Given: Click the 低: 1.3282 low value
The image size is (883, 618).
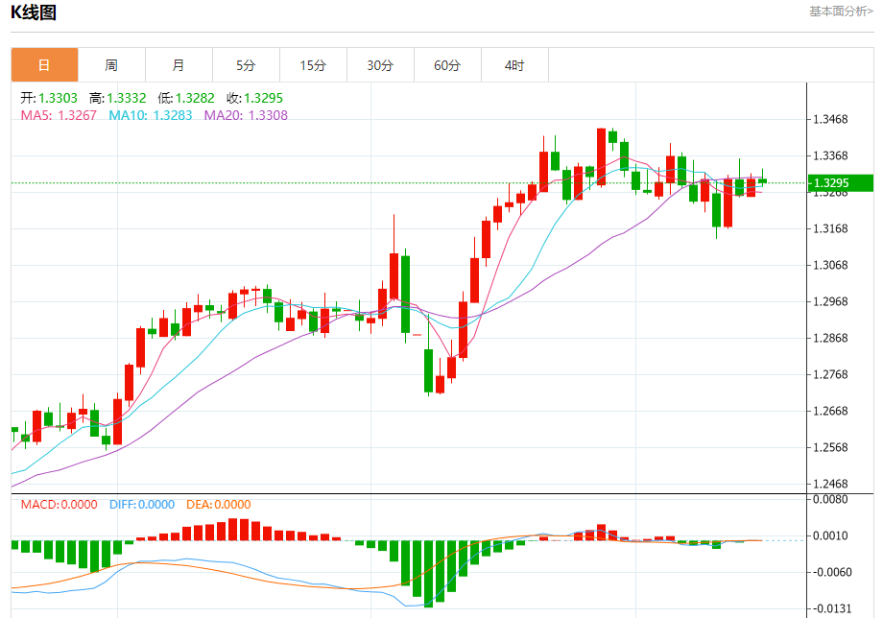Looking at the screenshot, I should pos(186,98).
